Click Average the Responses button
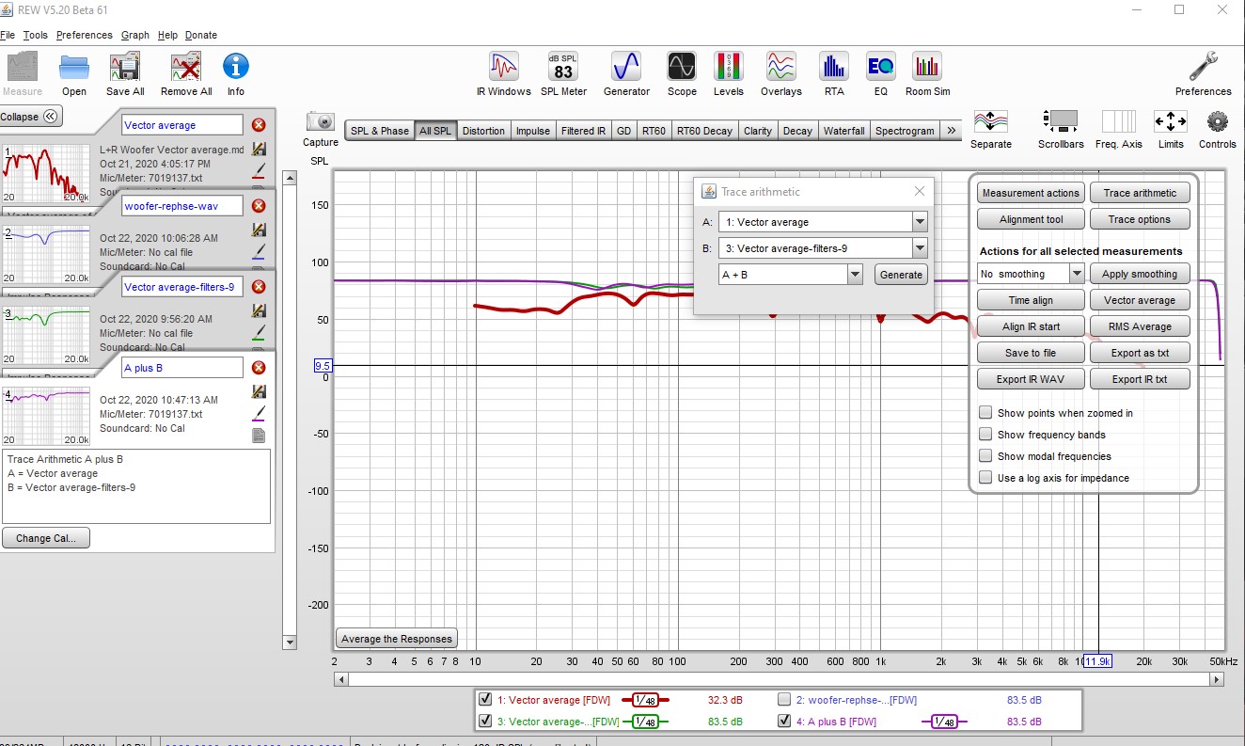Image resolution: width=1245 pixels, height=746 pixels. [397, 639]
